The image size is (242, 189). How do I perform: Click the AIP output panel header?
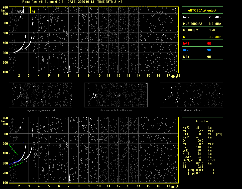(x=202, y=121)
